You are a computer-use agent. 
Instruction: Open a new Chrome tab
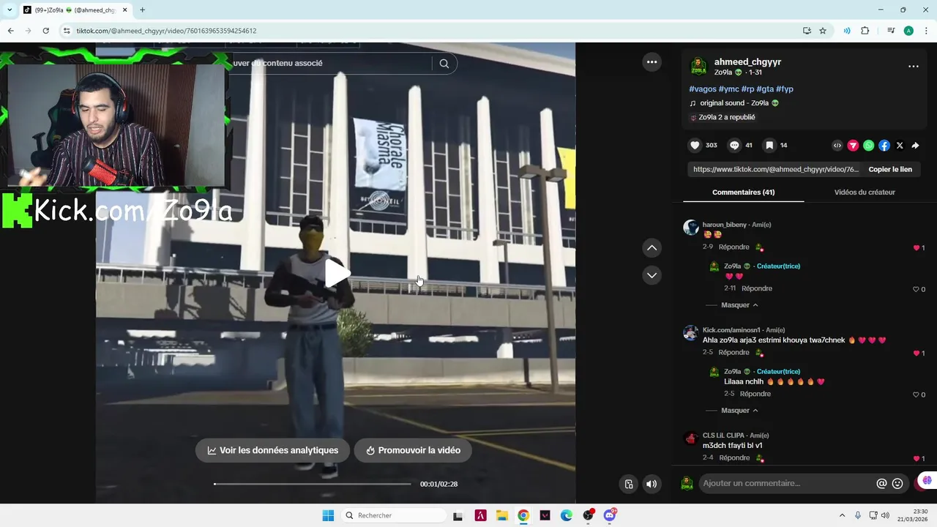(142, 10)
